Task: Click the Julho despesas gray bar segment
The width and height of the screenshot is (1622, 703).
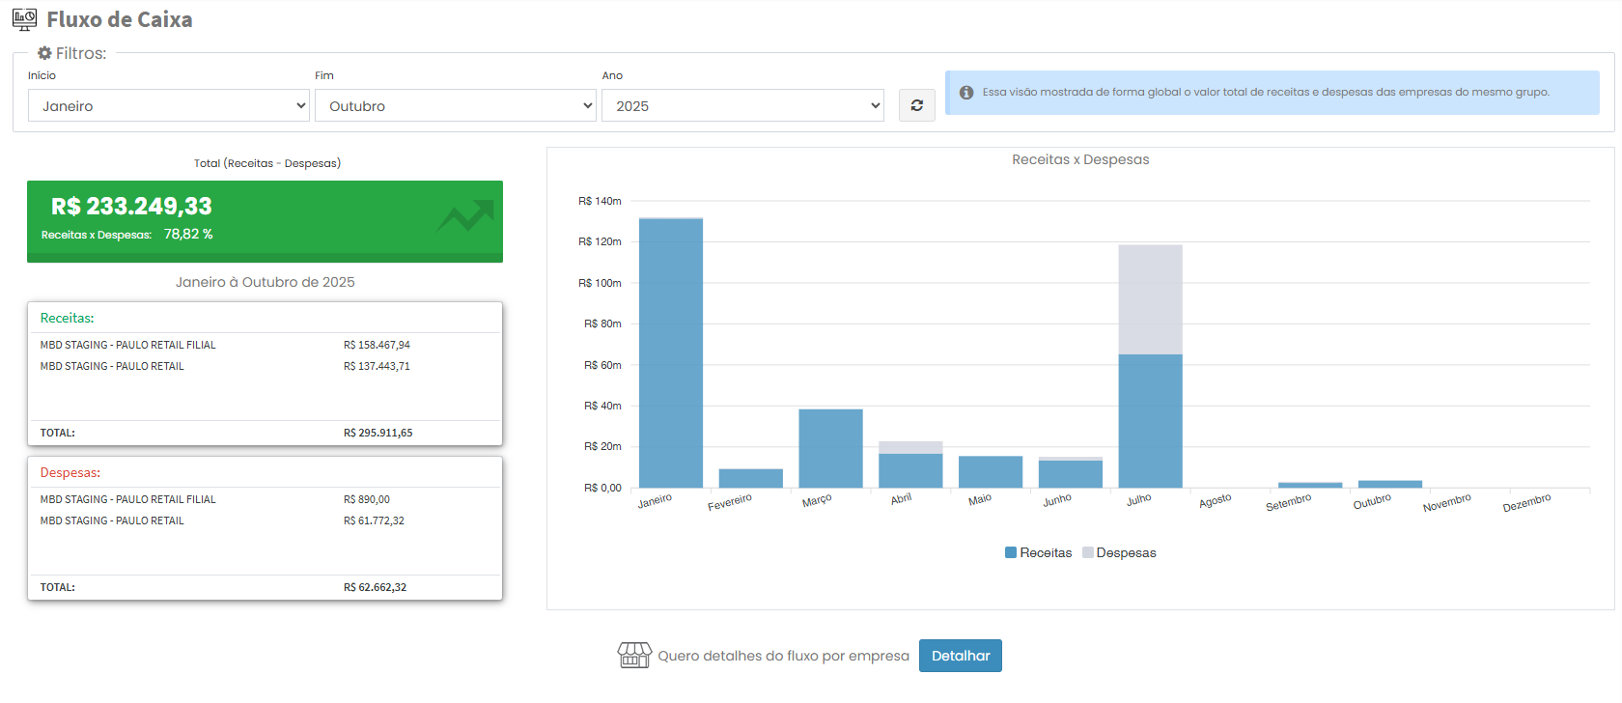Action: point(1150,299)
